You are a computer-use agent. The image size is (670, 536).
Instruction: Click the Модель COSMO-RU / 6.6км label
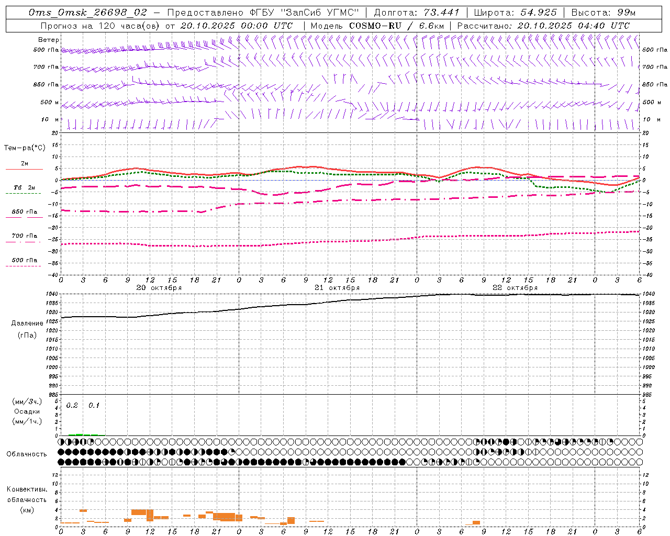[x=377, y=26]
